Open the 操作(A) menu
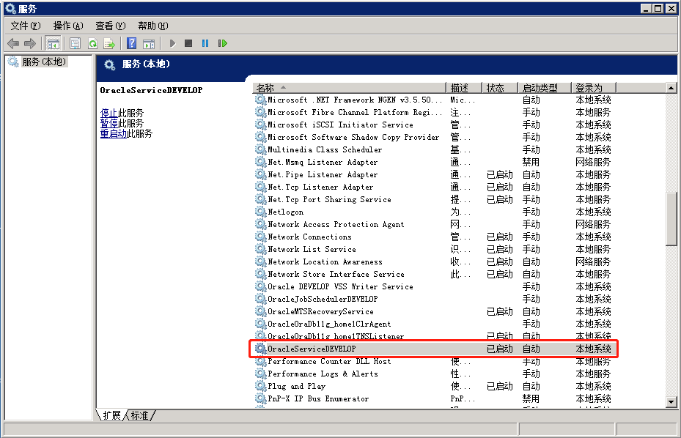681x438 pixels. click(67, 26)
